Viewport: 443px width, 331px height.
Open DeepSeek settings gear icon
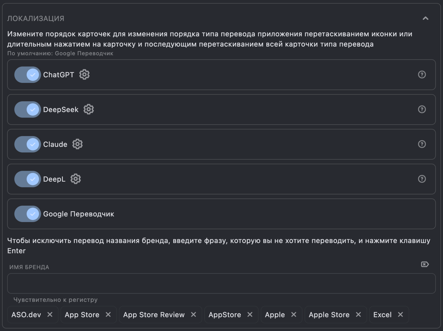tap(89, 109)
